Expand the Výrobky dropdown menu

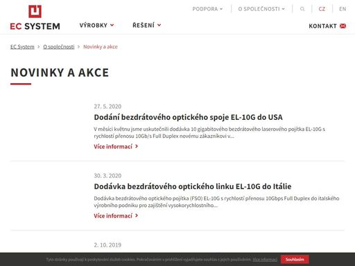click(x=96, y=25)
